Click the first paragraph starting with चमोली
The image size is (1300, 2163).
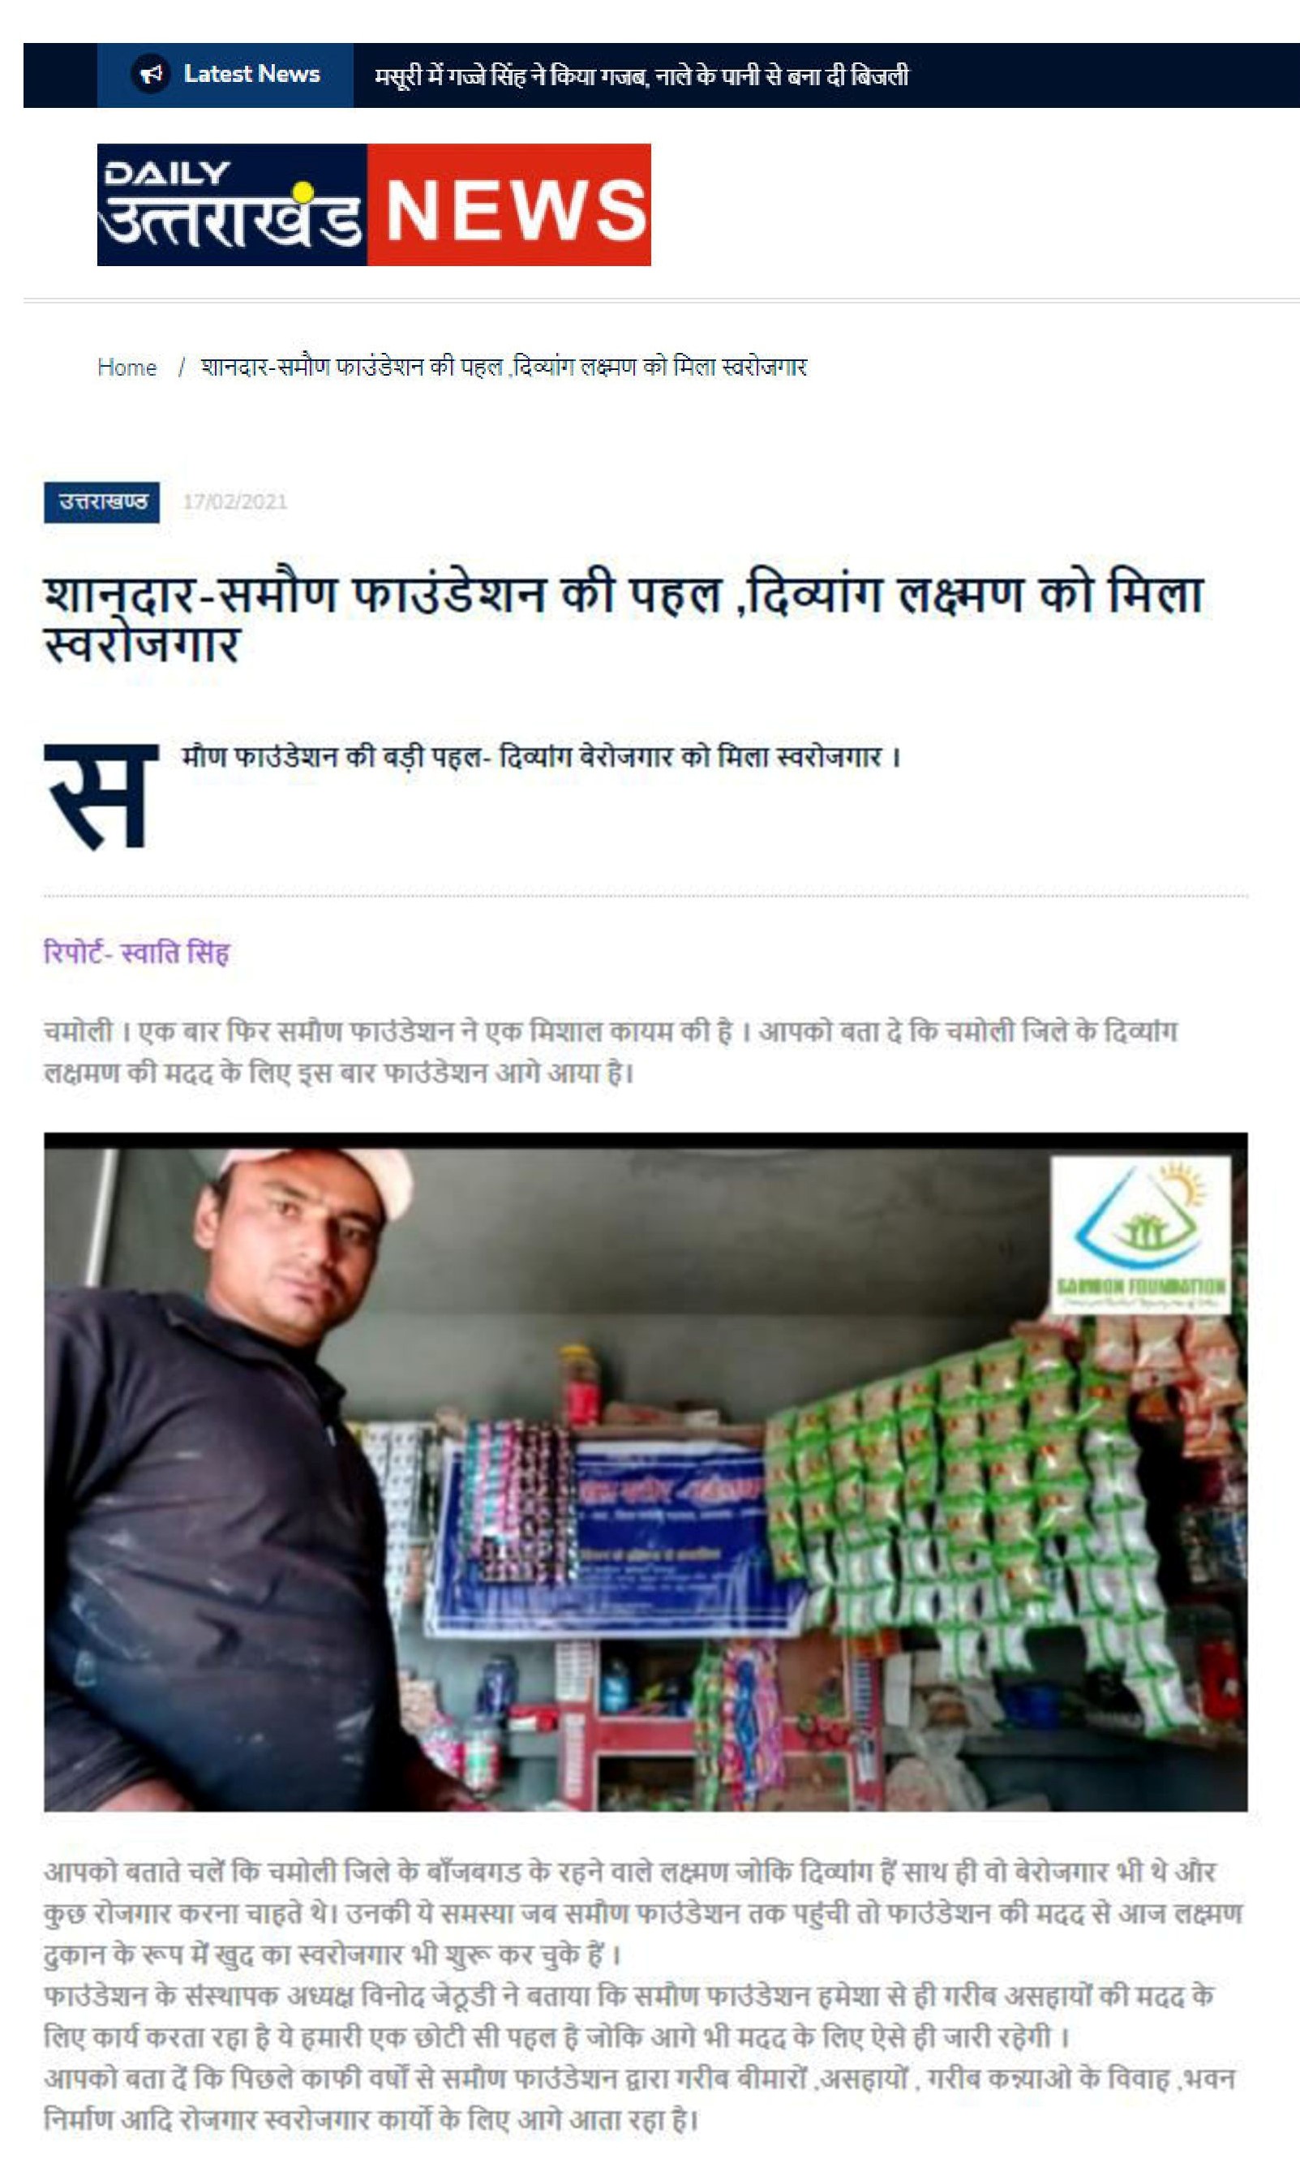[x=611, y=1051]
